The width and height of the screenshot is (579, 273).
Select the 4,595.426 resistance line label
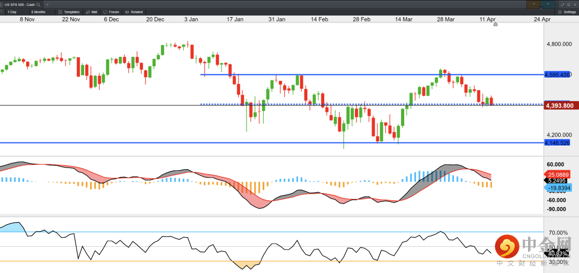(x=557, y=74)
